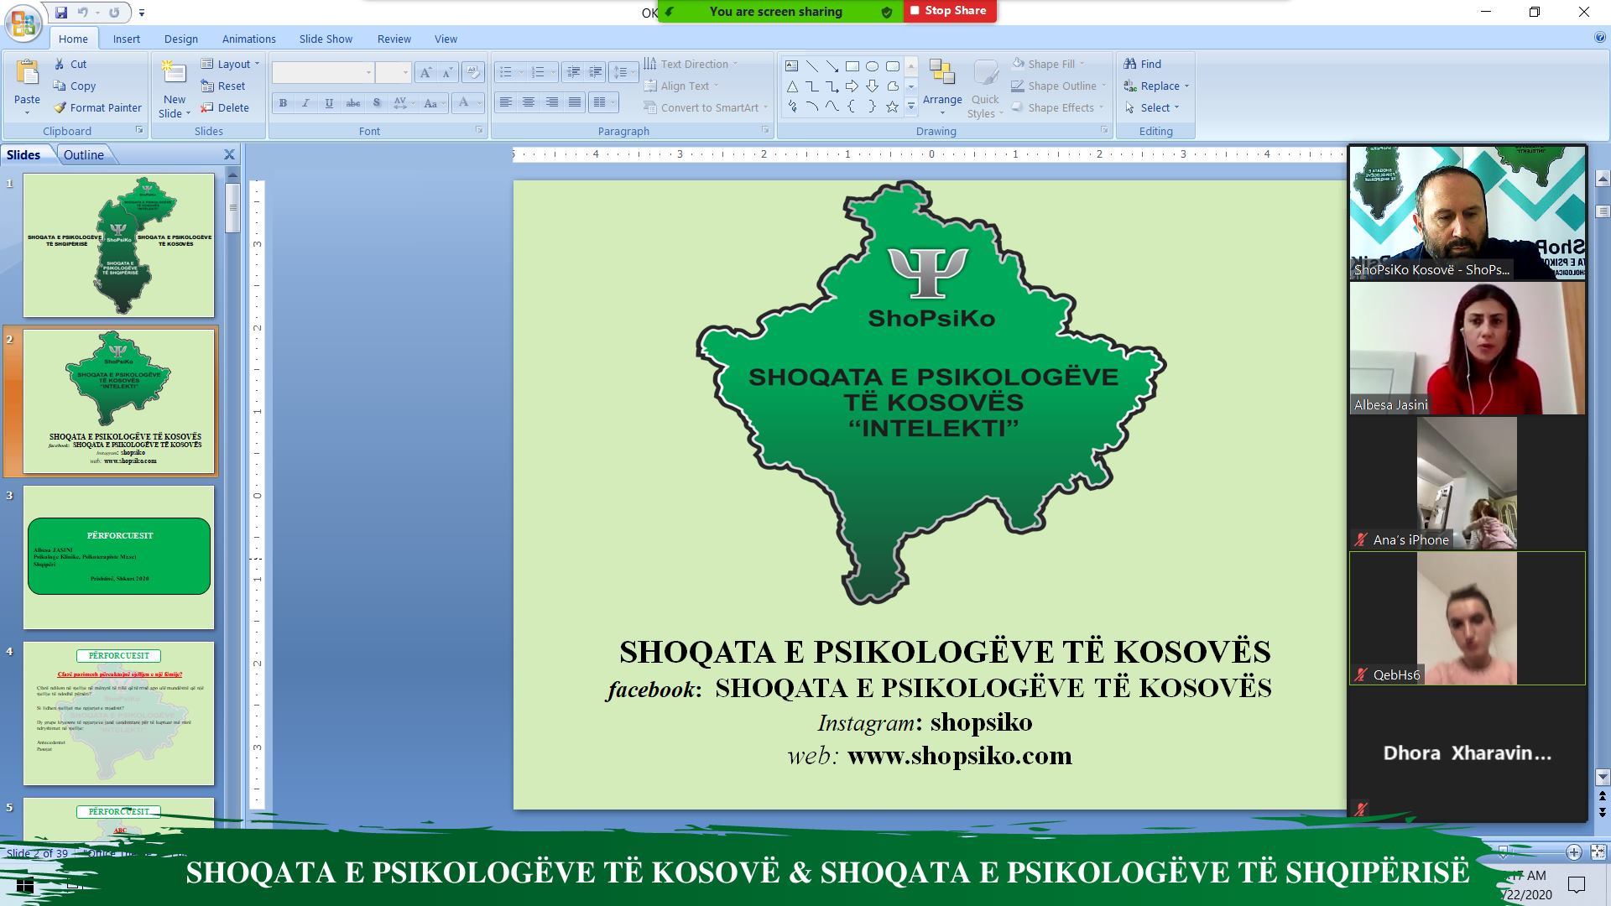Click Albesa Jasini video tile
The width and height of the screenshot is (1611, 906).
click(1467, 348)
